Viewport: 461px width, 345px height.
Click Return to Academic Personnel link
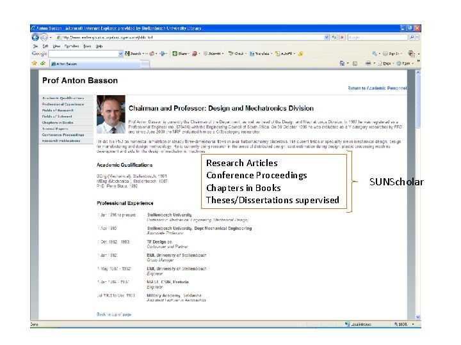pos(377,88)
